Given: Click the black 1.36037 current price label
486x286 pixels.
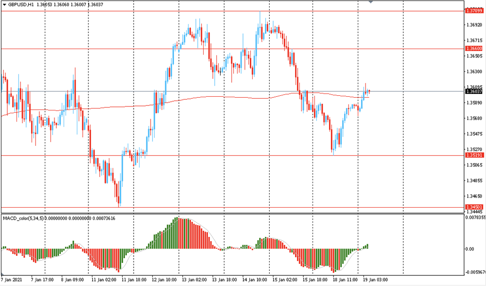Looking at the screenshot, I should [474, 91].
